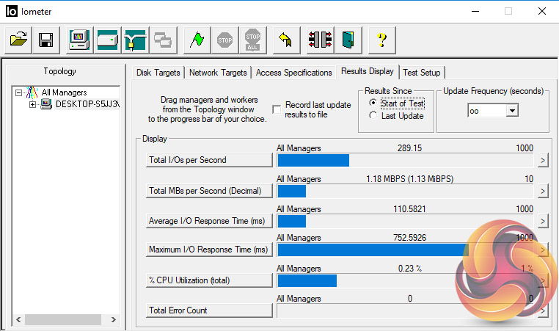Duplicate the selected worker
Image resolution: width=559 pixels, height=331 pixels.
163,40
